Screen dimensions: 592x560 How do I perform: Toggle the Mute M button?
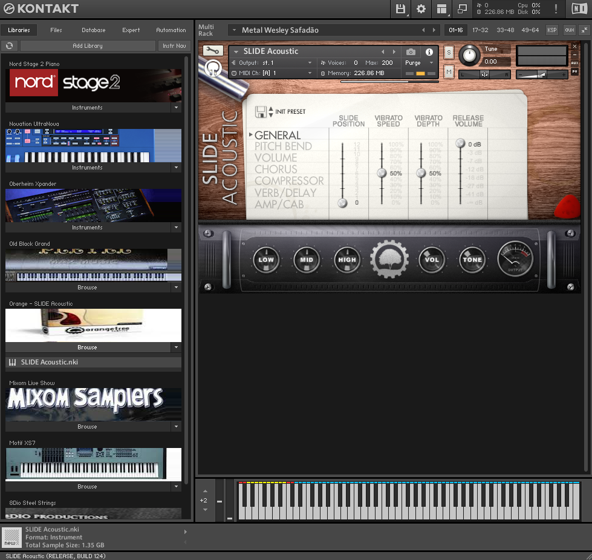[449, 71]
